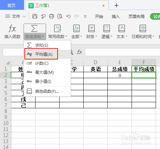Click the cell containing 戊

(23, 99)
